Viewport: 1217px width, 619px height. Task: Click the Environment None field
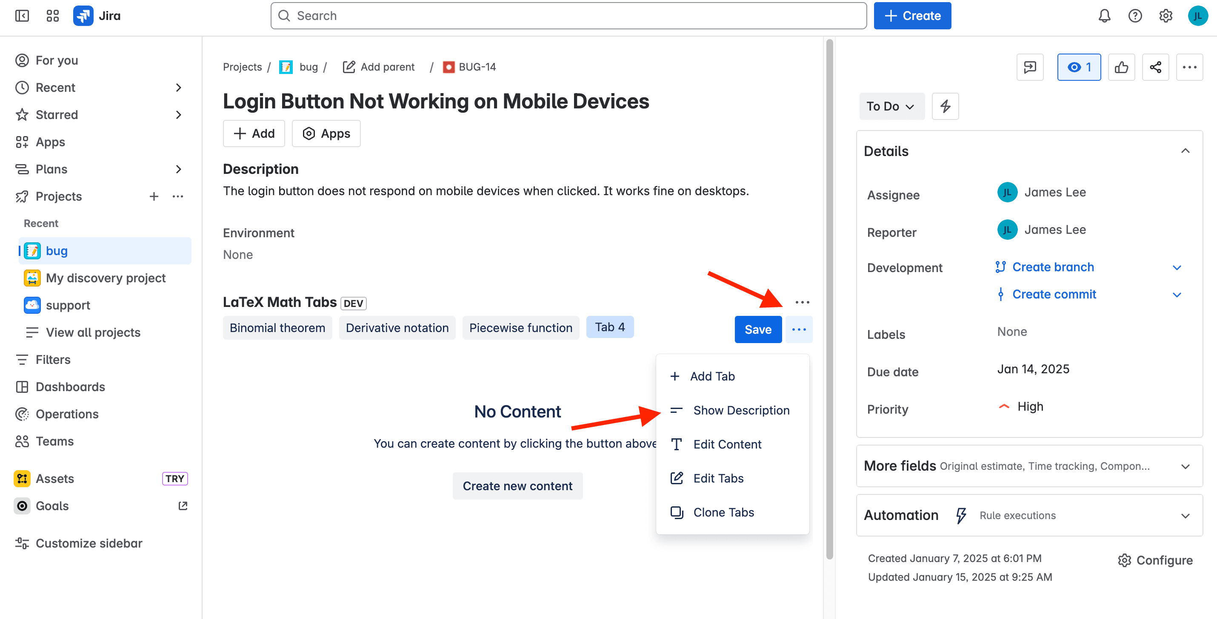237,255
